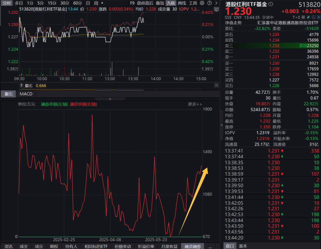
Task: Toggle the 九转 nine-turn indicator
Action: pyautogui.click(x=171, y=3)
